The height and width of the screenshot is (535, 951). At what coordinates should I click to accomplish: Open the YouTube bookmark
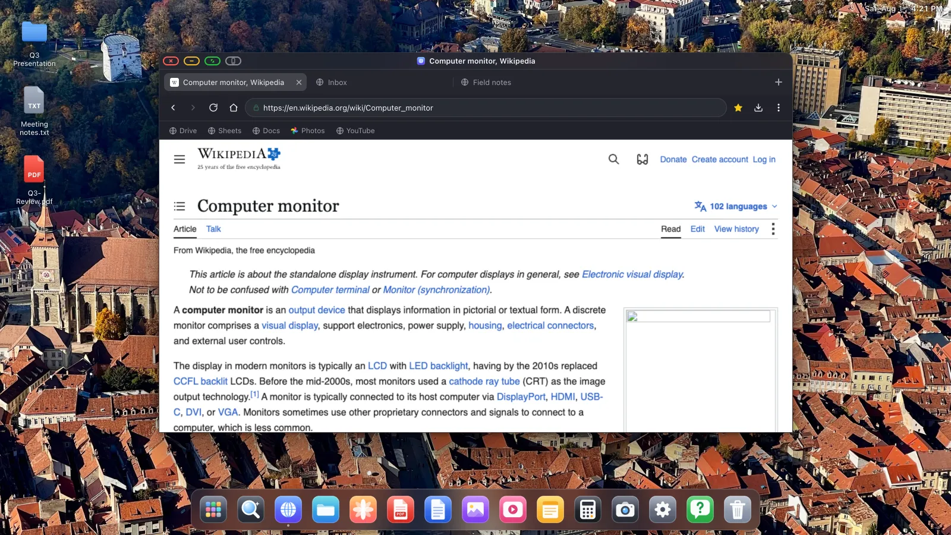coord(355,131)
